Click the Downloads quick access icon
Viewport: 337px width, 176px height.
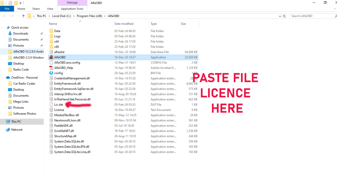[10, 33]
